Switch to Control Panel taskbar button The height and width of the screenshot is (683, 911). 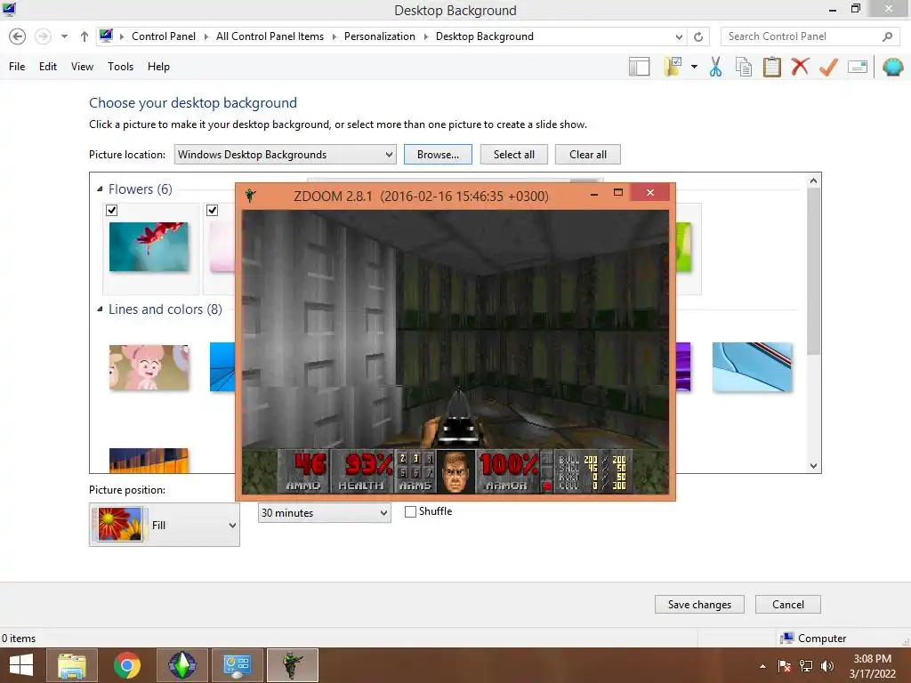tap(237, 665)
